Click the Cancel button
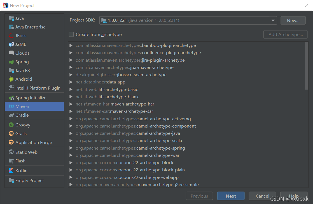 point(262,196)
